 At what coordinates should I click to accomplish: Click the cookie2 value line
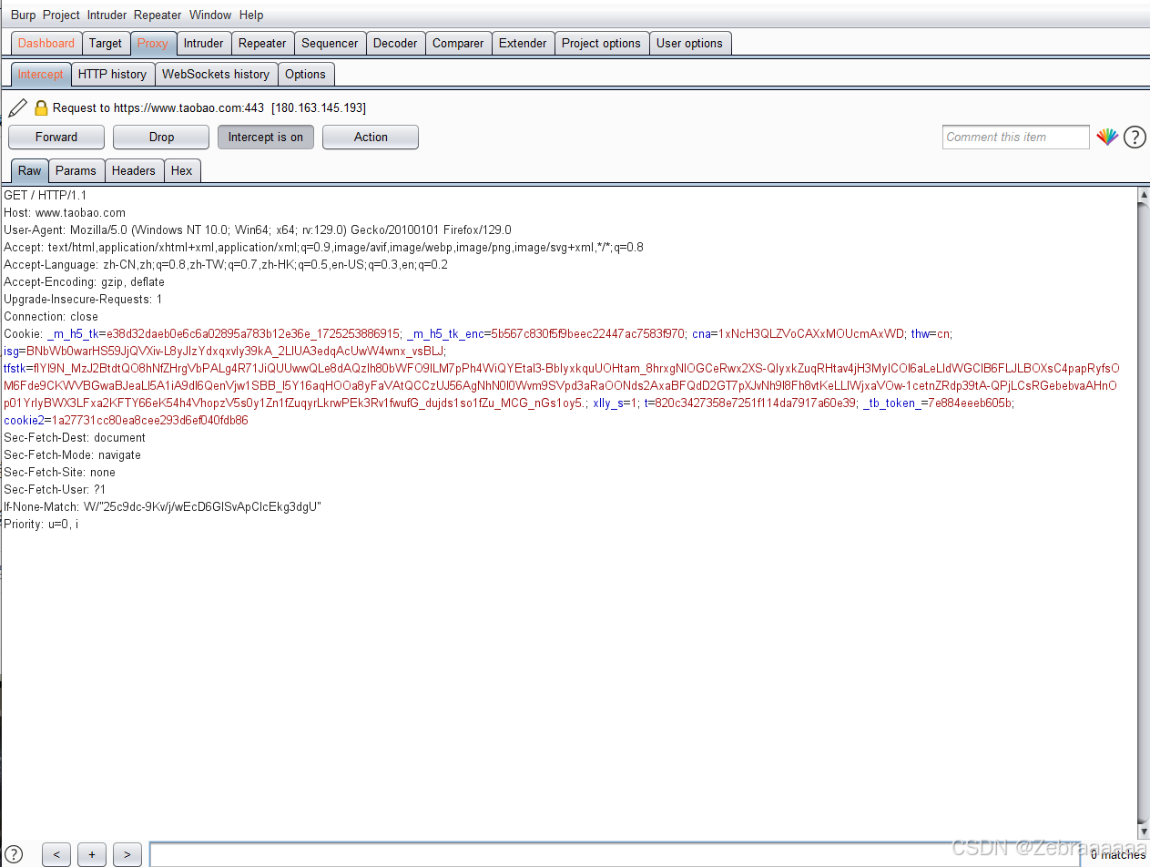(126, 421)
